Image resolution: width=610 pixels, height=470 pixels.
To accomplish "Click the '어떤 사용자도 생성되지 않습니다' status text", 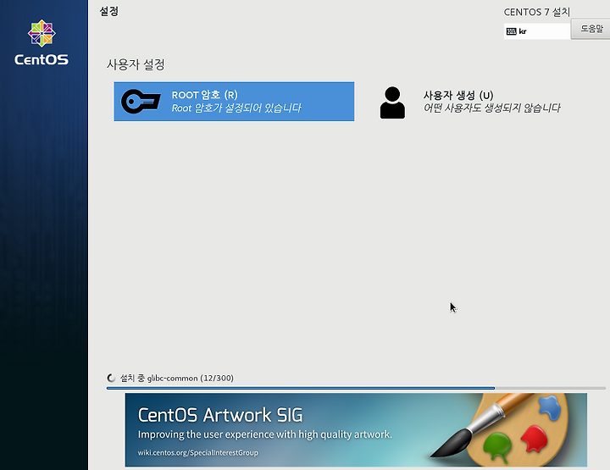I will pyautogui.click(x=491, y=108).
